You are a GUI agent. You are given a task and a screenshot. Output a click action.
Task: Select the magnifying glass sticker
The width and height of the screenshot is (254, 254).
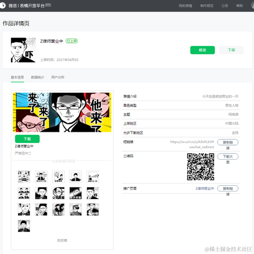58,193
